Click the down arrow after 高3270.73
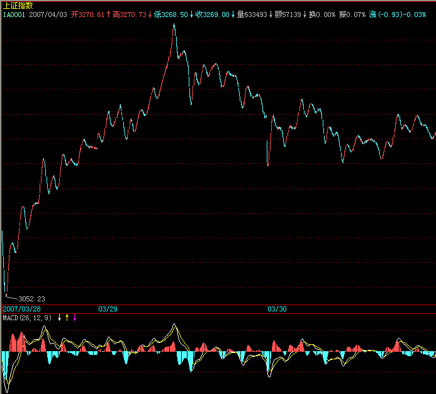This screenshot has width=436, height=394. (x=150, y=13)
